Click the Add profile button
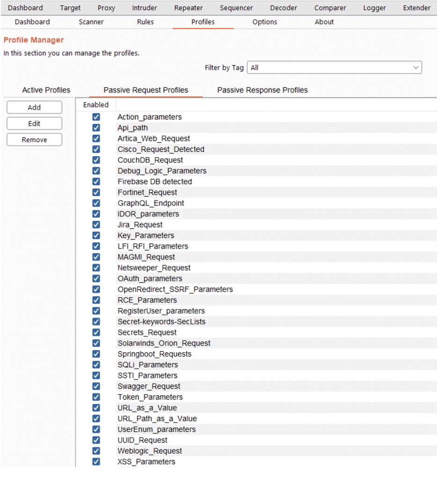The image size is (437, 479). [34, 107]
